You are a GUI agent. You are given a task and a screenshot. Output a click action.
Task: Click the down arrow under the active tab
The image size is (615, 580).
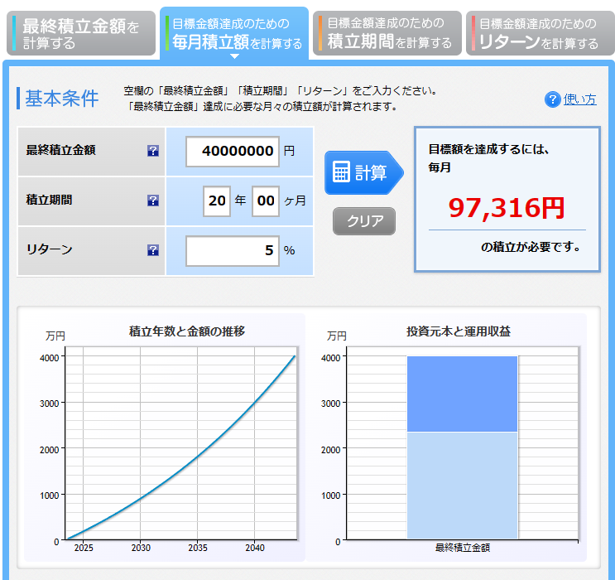click(235, 56)
